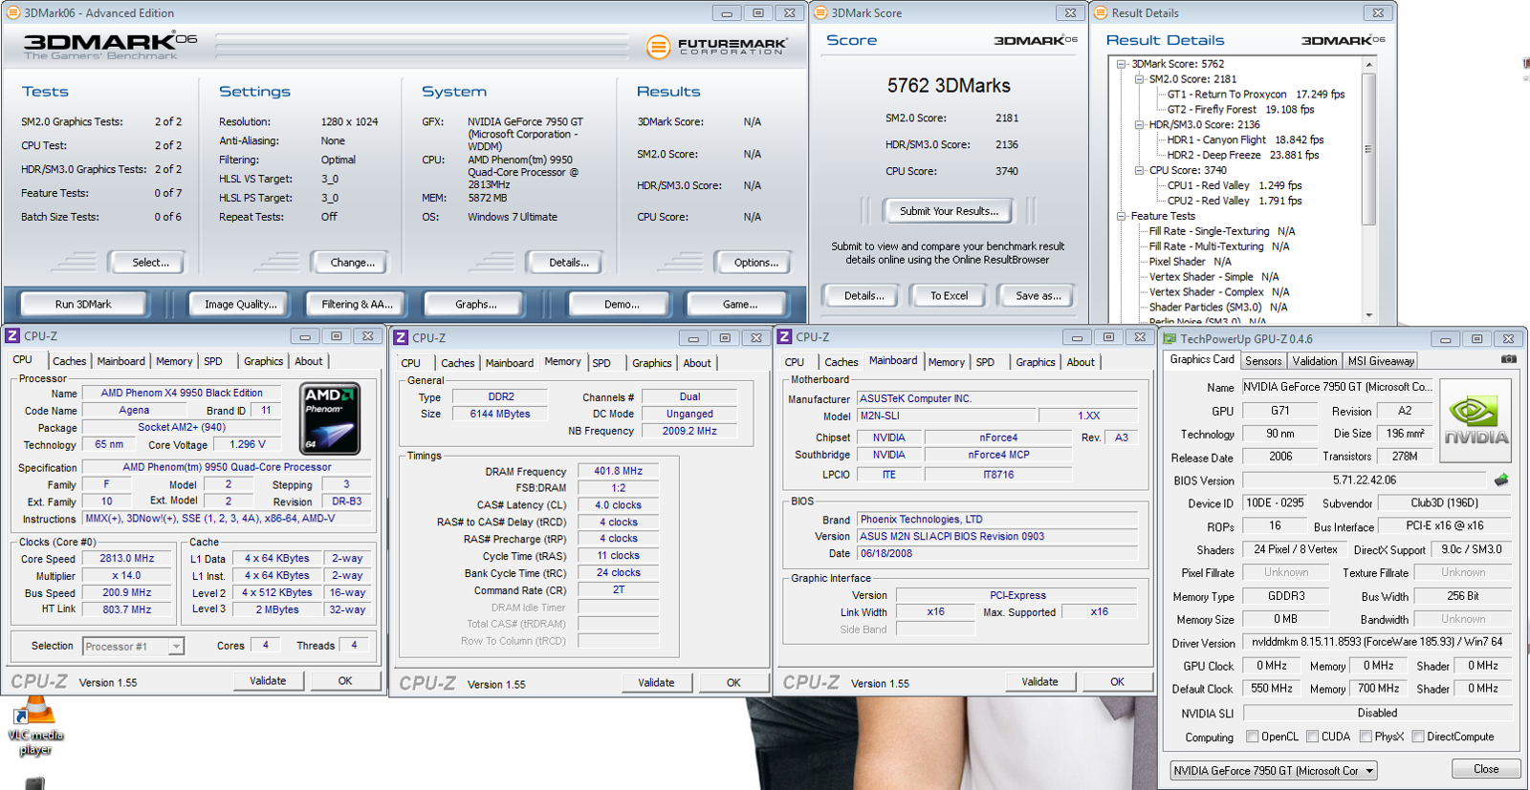This screenshot has height=790, width=1530.
Task: Click Submit Your Results... button
Action: point(949,211)
